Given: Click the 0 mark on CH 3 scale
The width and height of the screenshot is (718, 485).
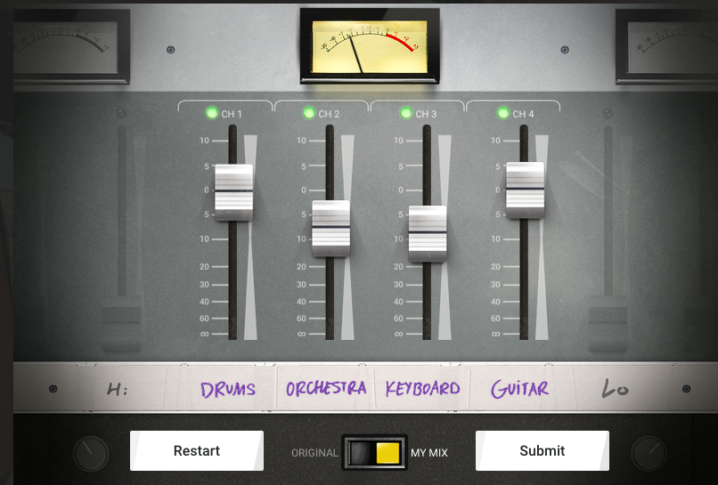Looking at the screenshot, I should [x=401, y=190].
